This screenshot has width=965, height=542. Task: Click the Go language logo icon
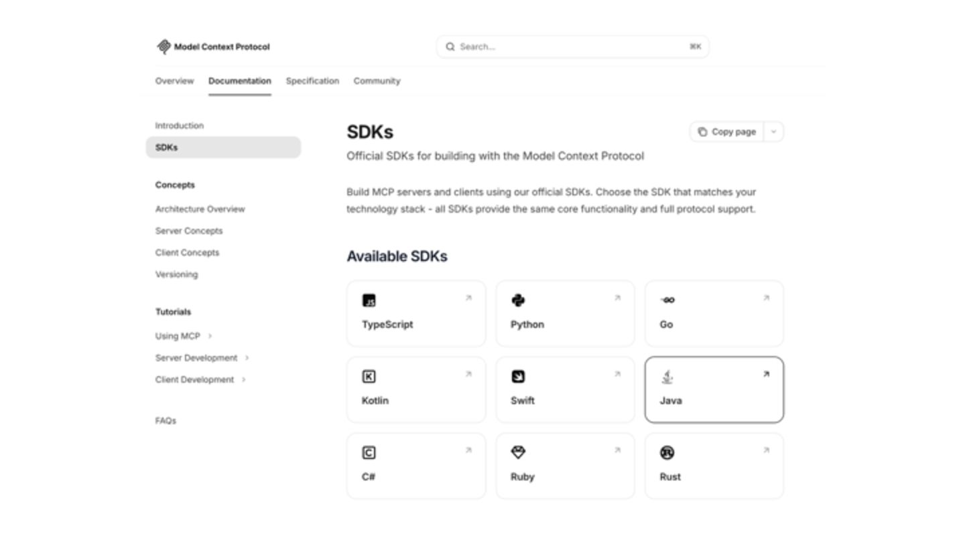click(667, 300)
